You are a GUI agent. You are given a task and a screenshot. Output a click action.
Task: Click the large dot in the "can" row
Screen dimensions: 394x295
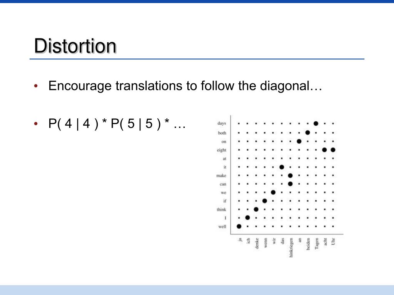pos(290,184)
